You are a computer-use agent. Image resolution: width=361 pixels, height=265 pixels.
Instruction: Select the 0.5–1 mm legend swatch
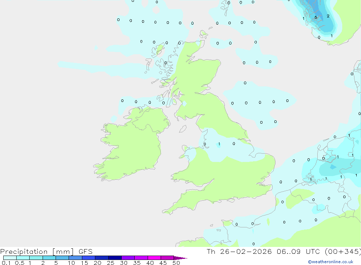coord(23,258)
